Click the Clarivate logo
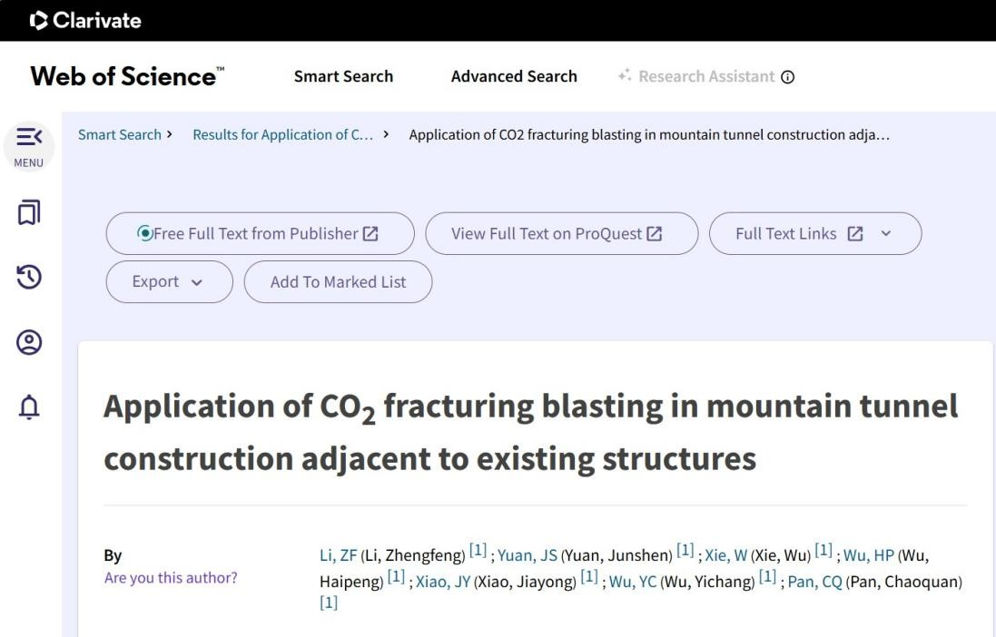Image resolution: width=996 pixels, height=637 pixels. [85, 20]
